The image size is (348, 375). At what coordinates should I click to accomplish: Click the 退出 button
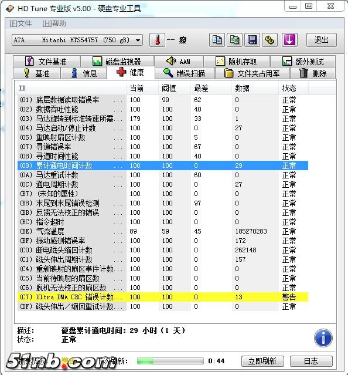pos(321,40)
